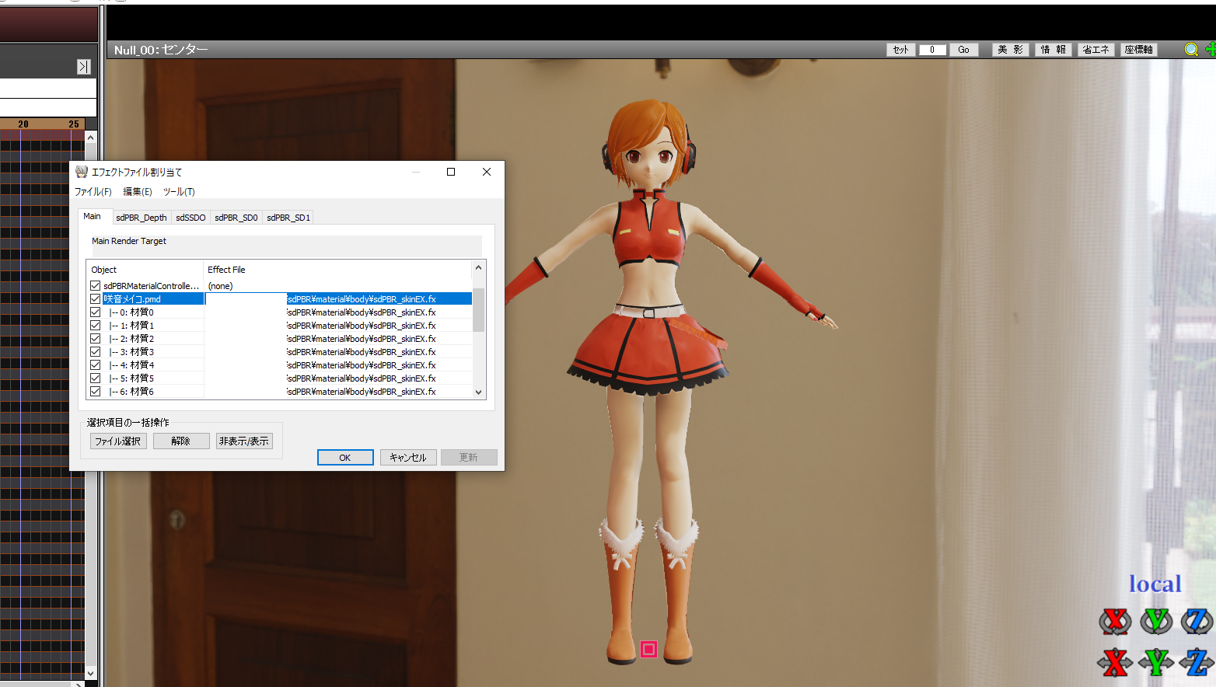Switch to the sdSSDO tab
Screen dimensions: 1216x687
pos(190,218)
